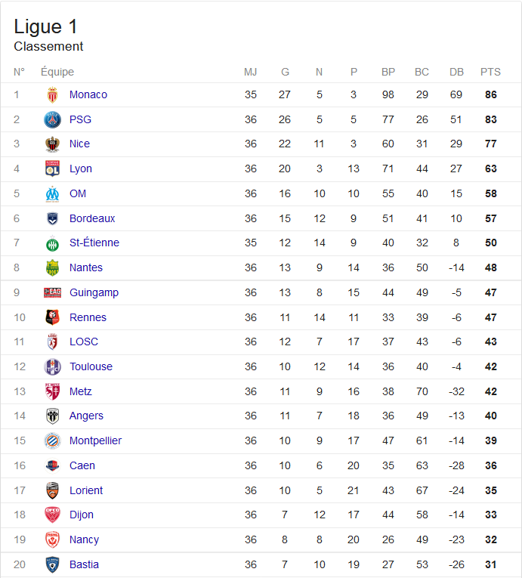Click the Toulouse TFC purple logo

click(x=52, y=366)
